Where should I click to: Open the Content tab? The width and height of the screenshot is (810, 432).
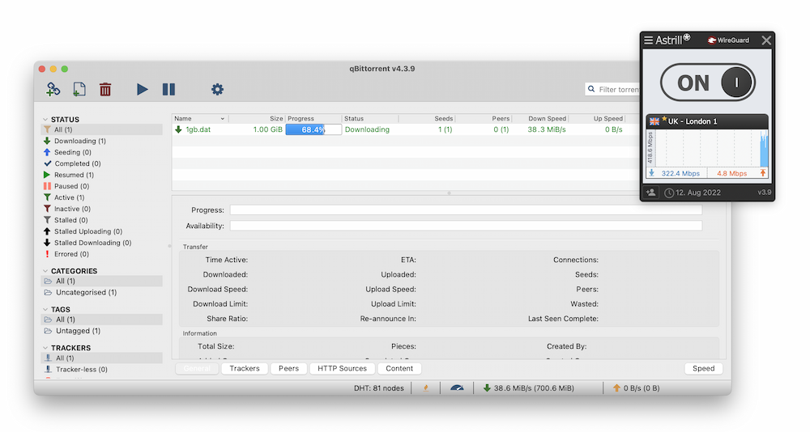pos(399,369)
